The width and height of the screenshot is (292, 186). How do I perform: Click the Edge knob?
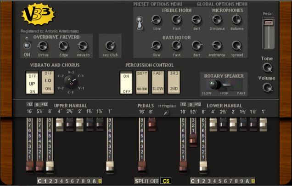tap(63, 45)
